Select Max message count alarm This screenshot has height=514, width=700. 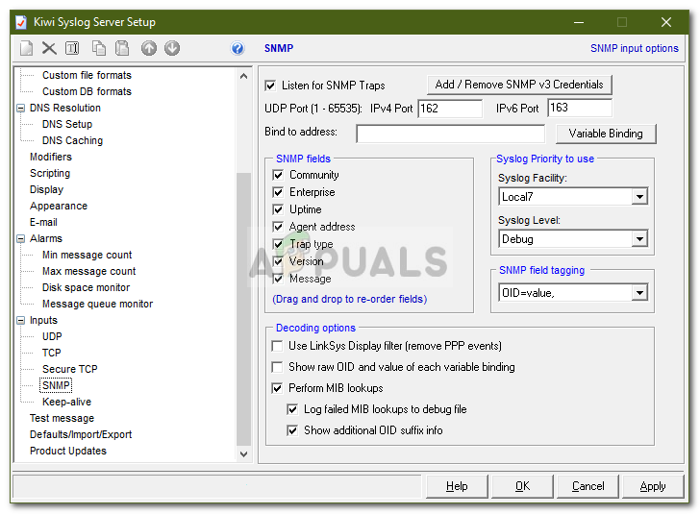[88, 271]
